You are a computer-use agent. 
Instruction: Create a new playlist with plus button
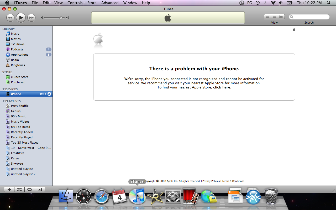9,189
